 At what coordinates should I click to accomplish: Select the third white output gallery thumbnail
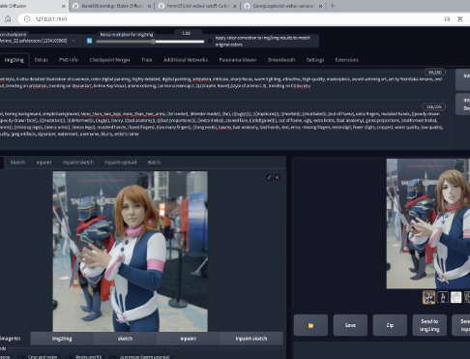click(x=455, y=297)
